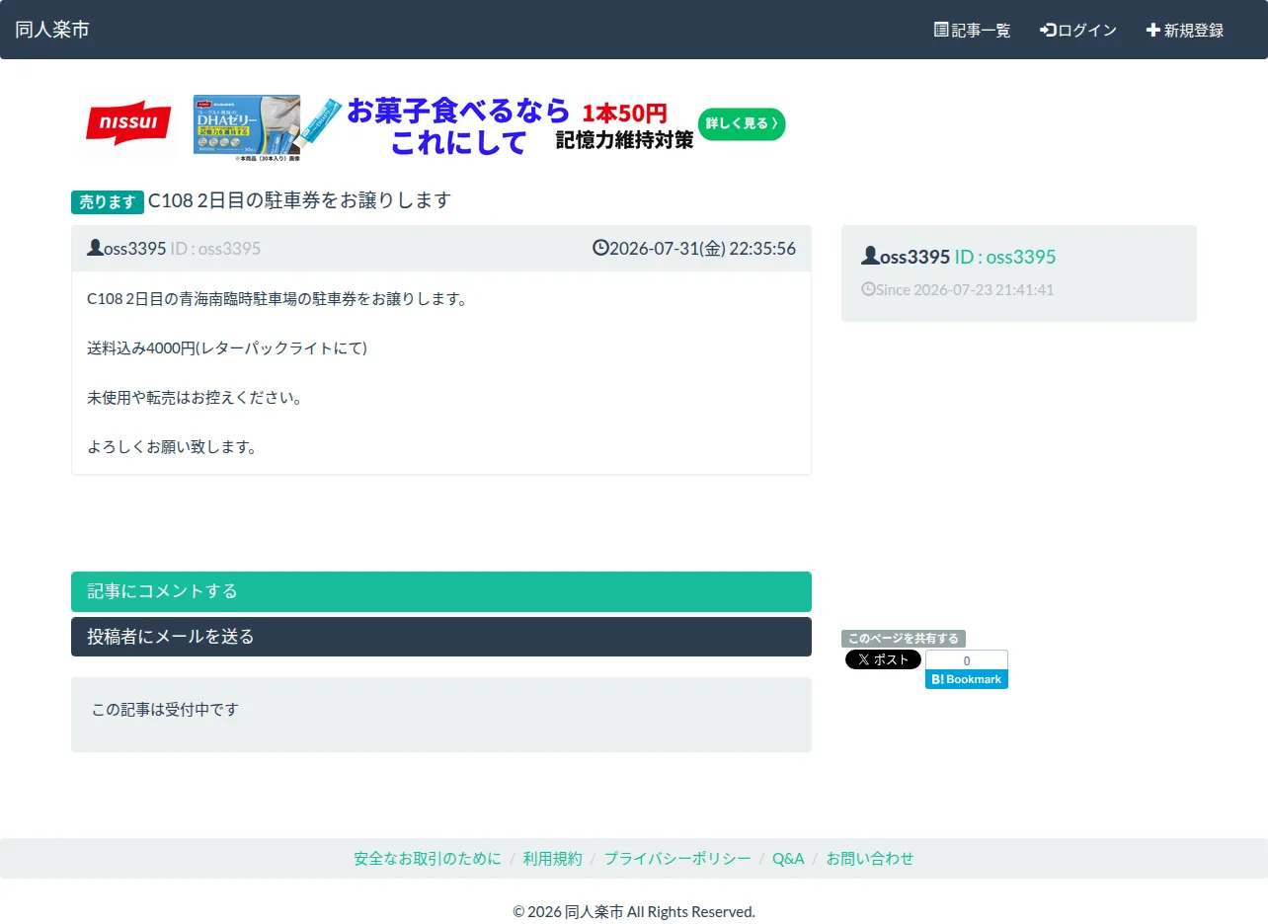Viewport: 1268px width, 924px height.
Task: Open the 新規登録 sign-up page
Action: 1184,30
